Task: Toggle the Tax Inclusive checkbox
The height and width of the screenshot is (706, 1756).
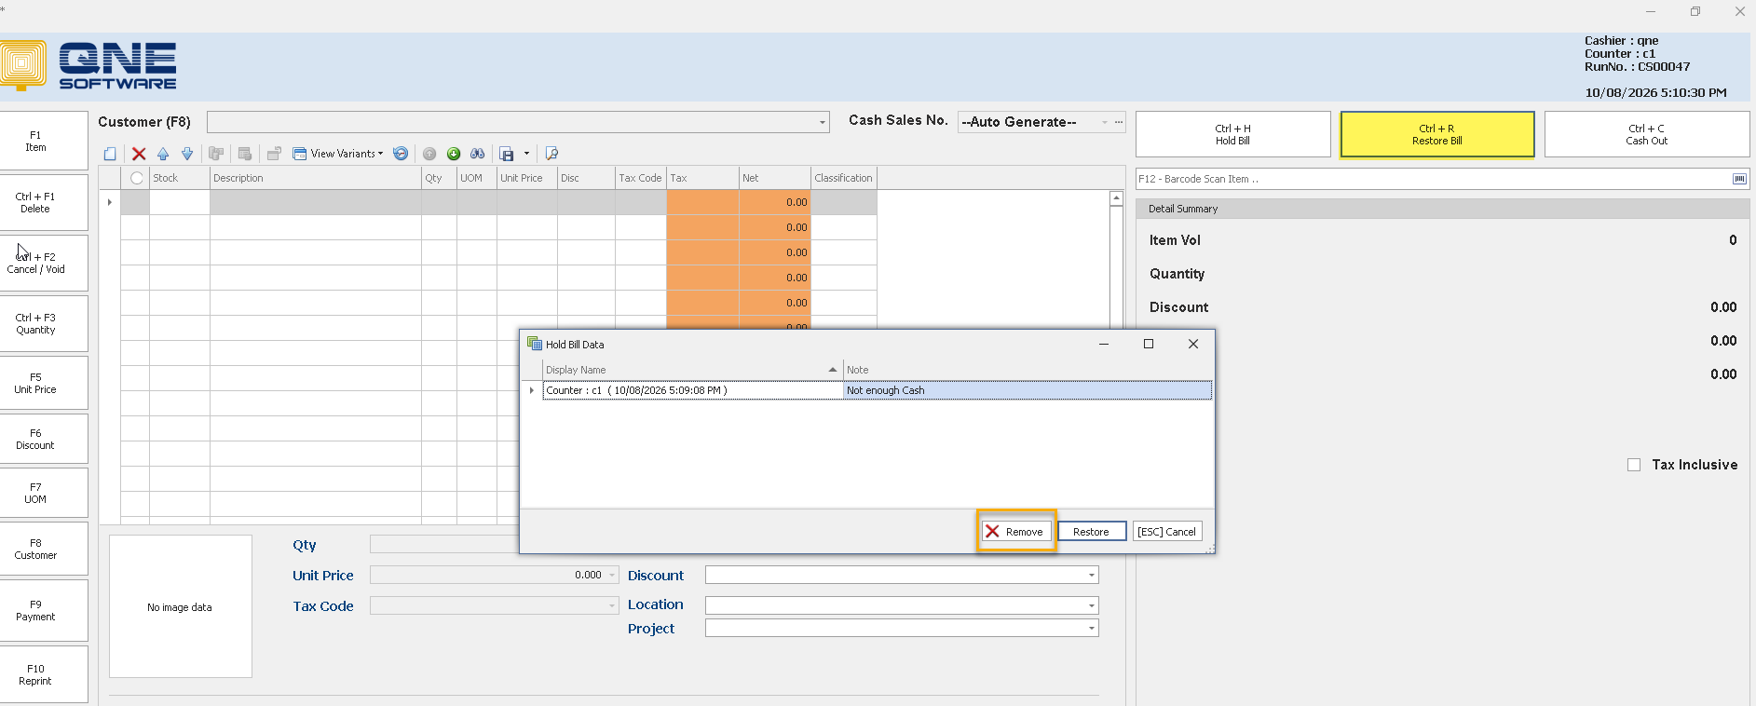Action: pos(1634,465)
